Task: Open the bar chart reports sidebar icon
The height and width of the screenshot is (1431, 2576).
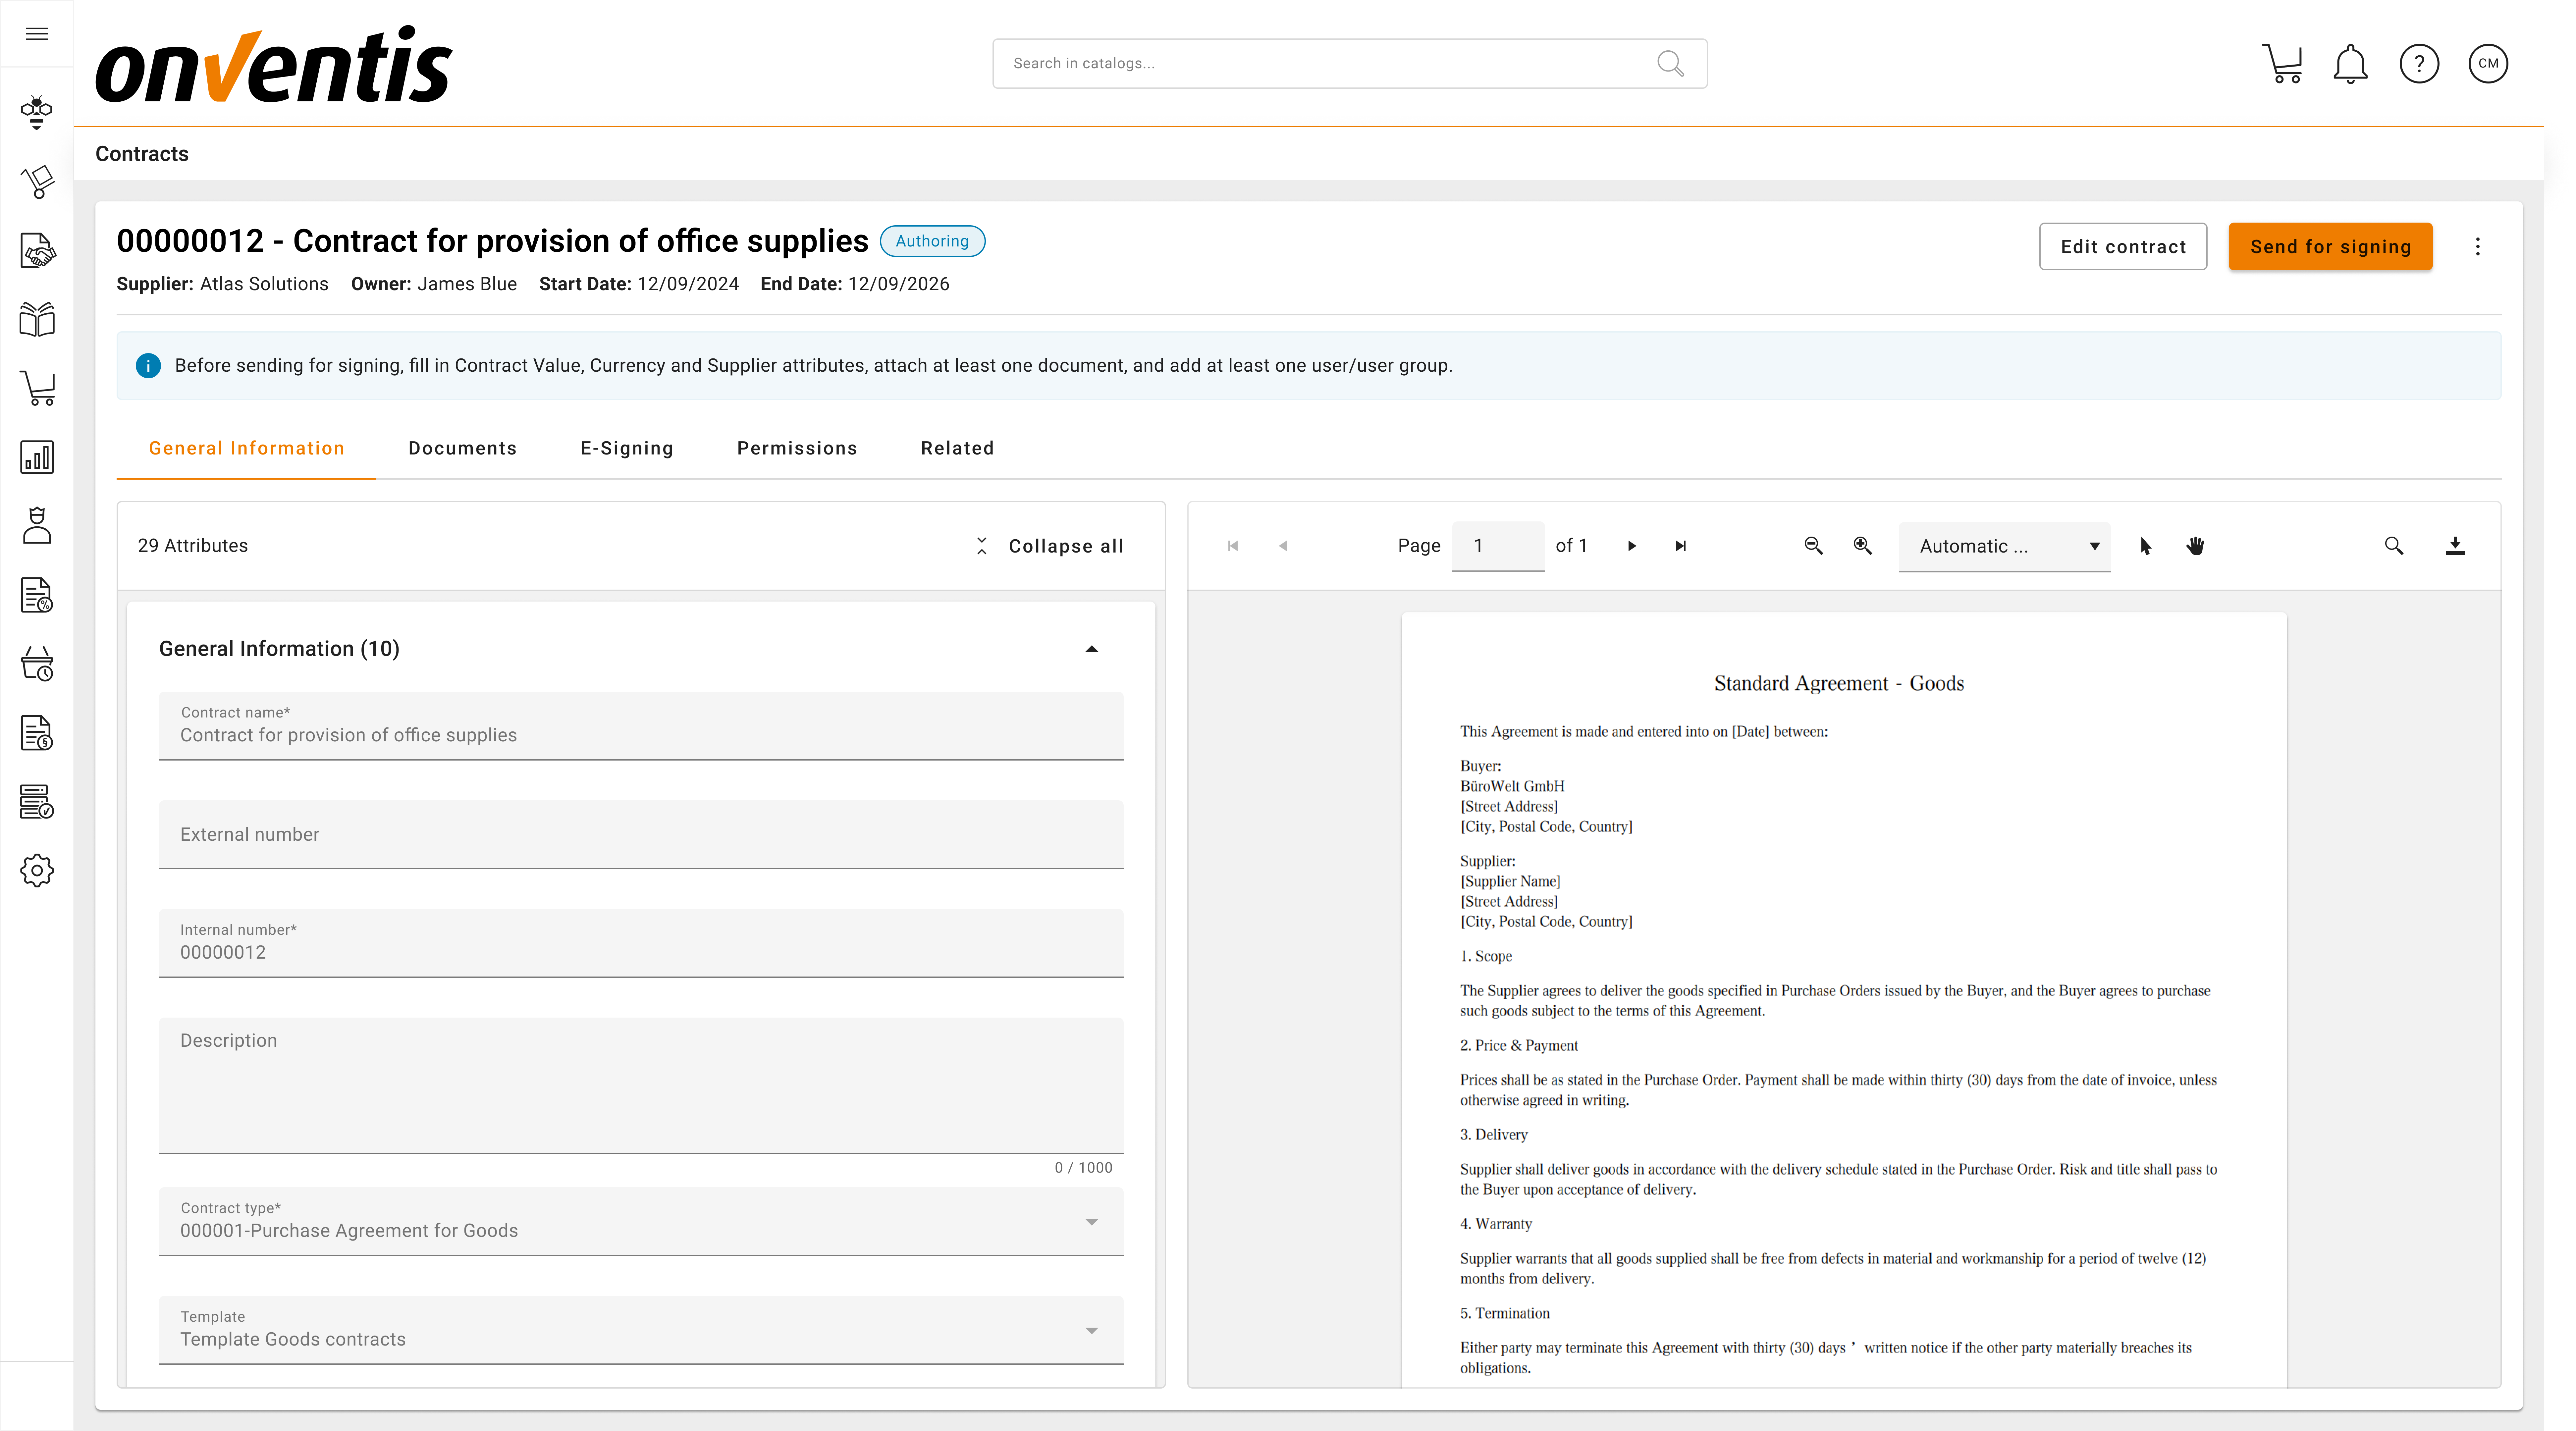Action: point(37,457)
